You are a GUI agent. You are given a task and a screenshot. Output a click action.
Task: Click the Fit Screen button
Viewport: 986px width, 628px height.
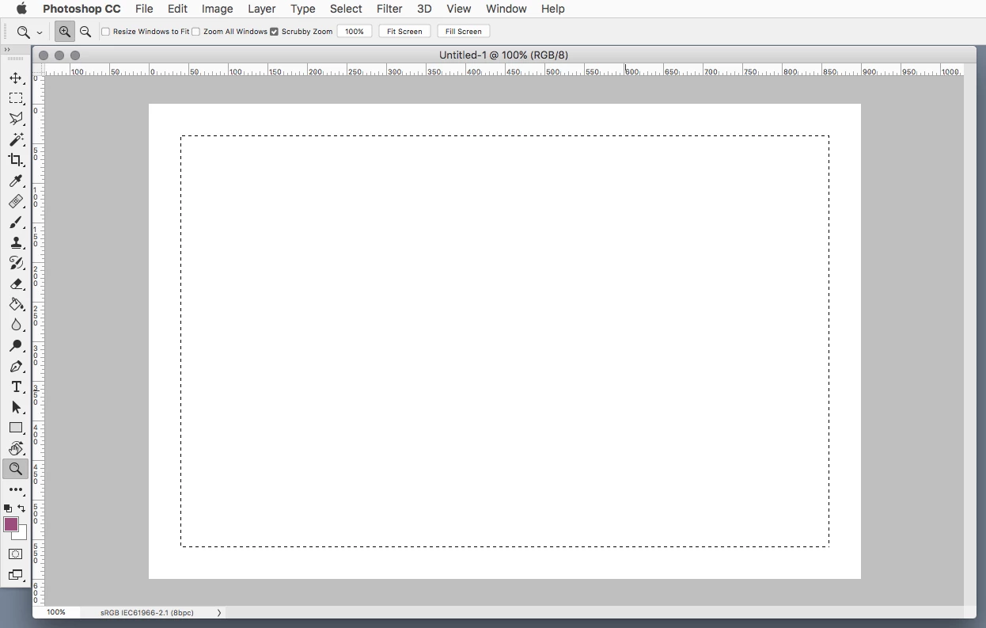(404, 32)
